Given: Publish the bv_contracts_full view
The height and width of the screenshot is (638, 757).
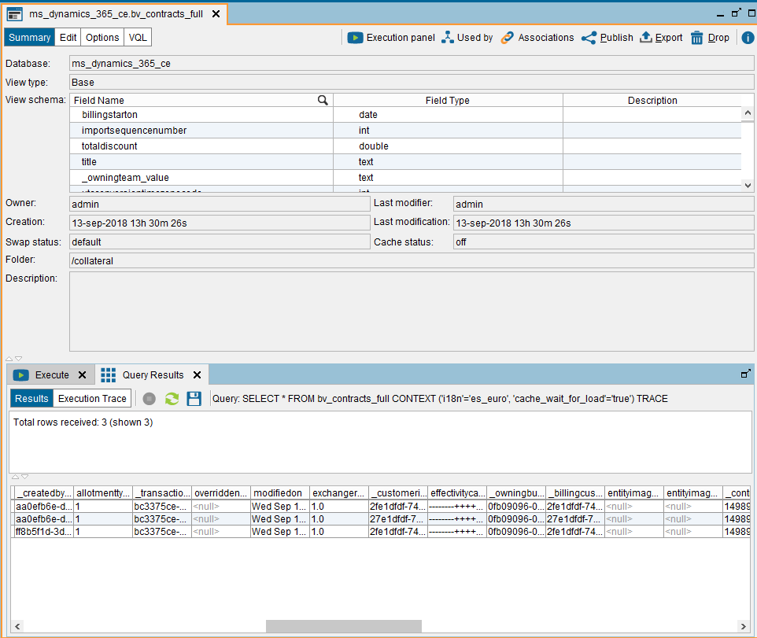Looking at the screenshot, I should click(607, 38).
